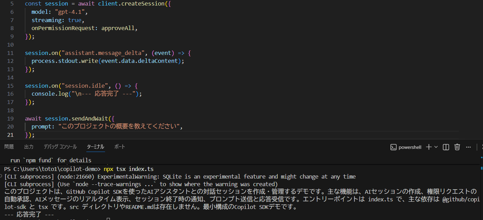Viewport: 483px width, 220px height.
Task: Click the run `npm fund` for details line
Action: tap(51, 160)
